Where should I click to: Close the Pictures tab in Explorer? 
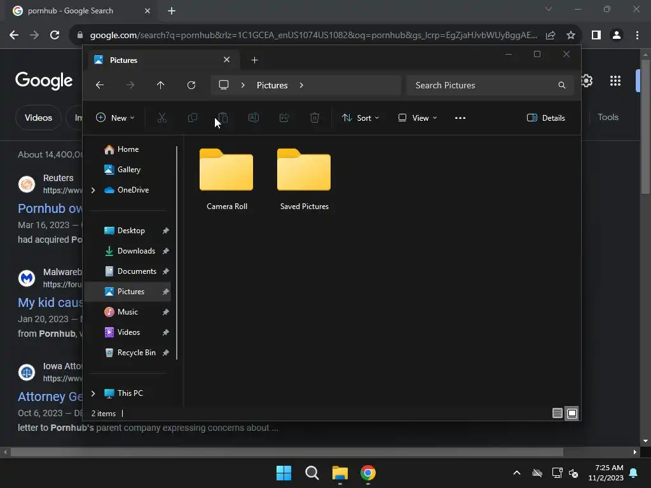(227, 60)
